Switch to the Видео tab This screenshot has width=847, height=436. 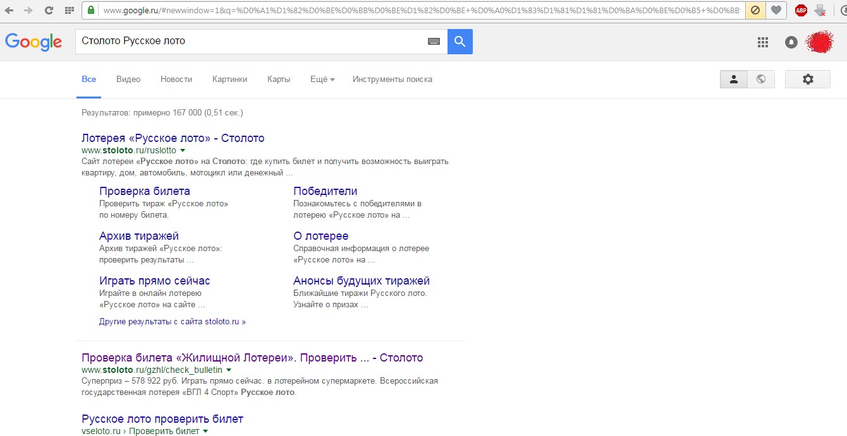click(x=128, y=80)
